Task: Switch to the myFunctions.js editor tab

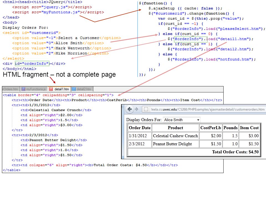Action: (34, 89)
